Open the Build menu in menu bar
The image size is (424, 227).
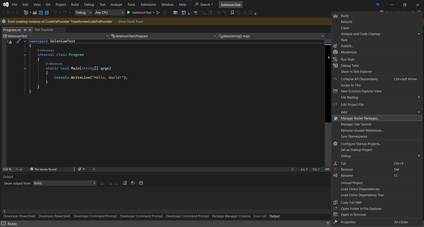click(x=75, y=5)
